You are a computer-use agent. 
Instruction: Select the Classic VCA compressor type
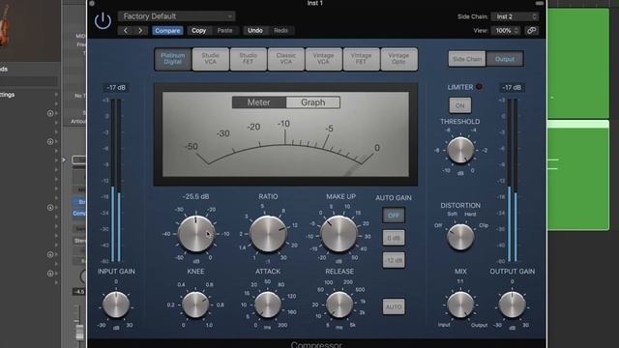[286, 59]
